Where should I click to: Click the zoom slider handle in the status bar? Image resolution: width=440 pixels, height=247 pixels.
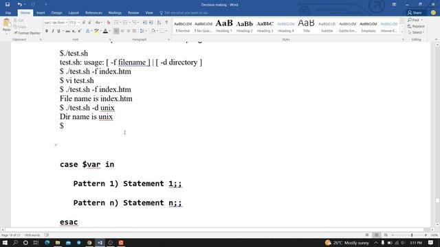412,235
